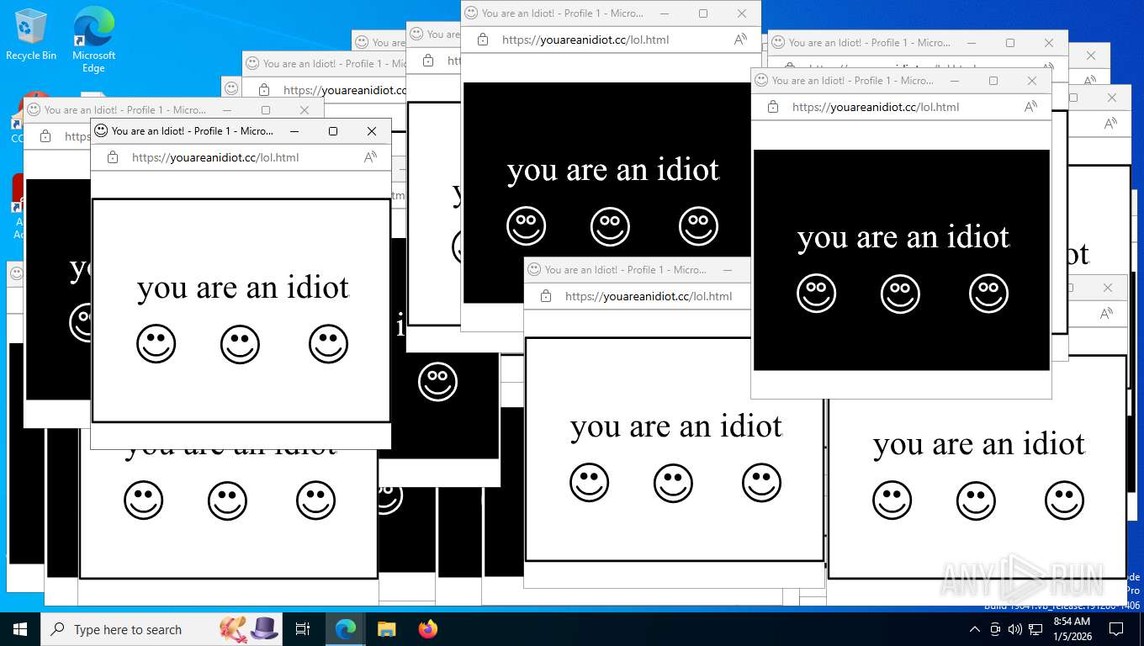
Task: Open File Explorer from the taskbar
Action: [x=386, y=629]
